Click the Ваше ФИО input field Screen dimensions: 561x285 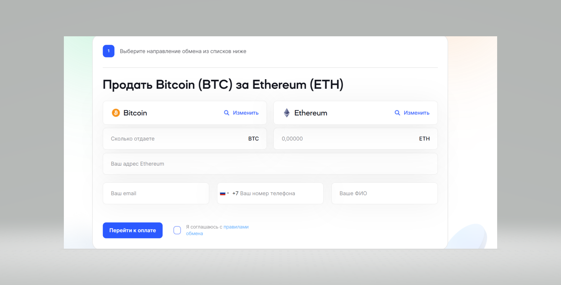[385, 193]
